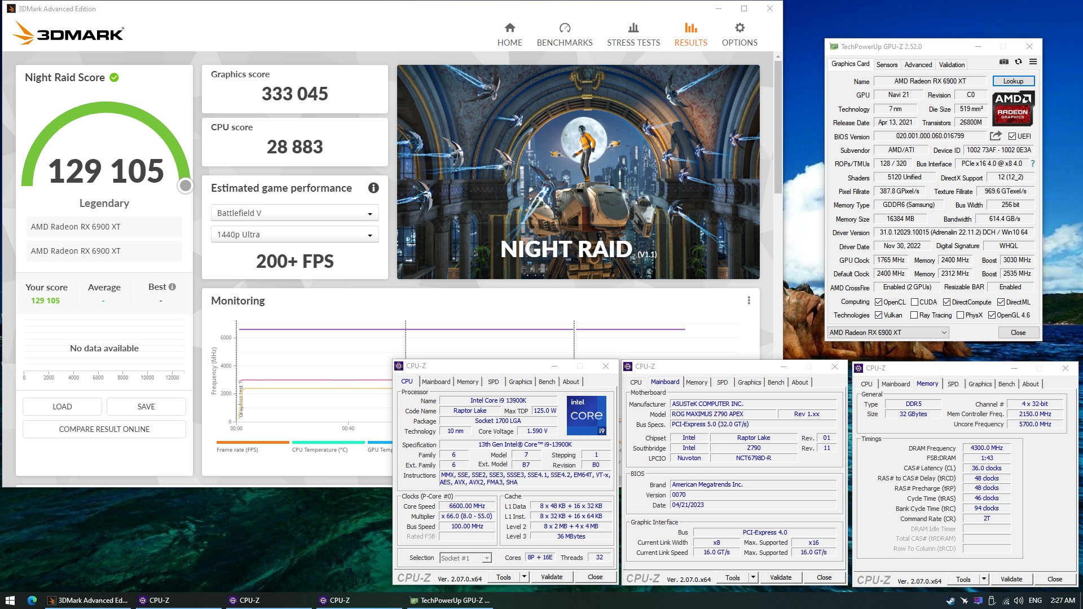Toggle the Vulkan checkbox in GPU-Z
Screen dimensions: 1083x609
pos(878,315)
